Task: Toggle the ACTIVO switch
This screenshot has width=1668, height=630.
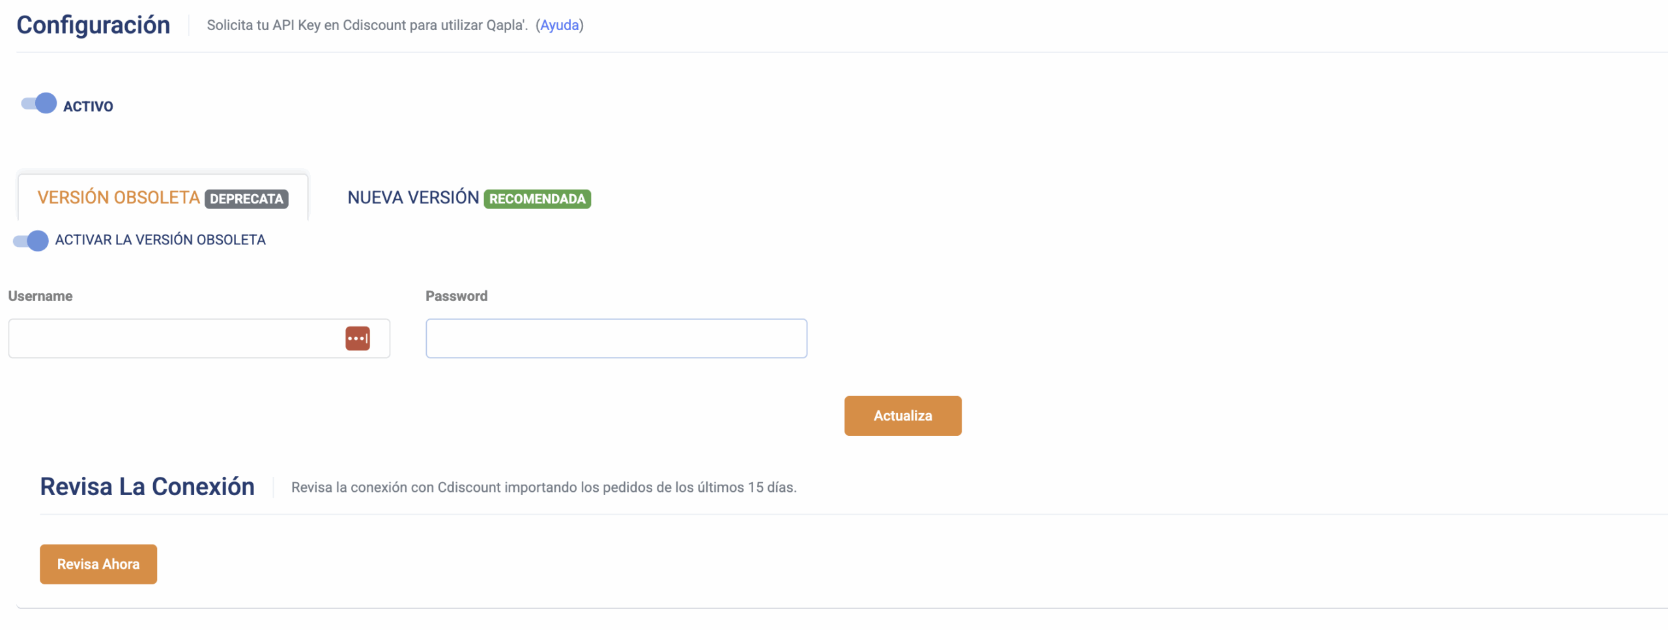Action: pos(39,104)
